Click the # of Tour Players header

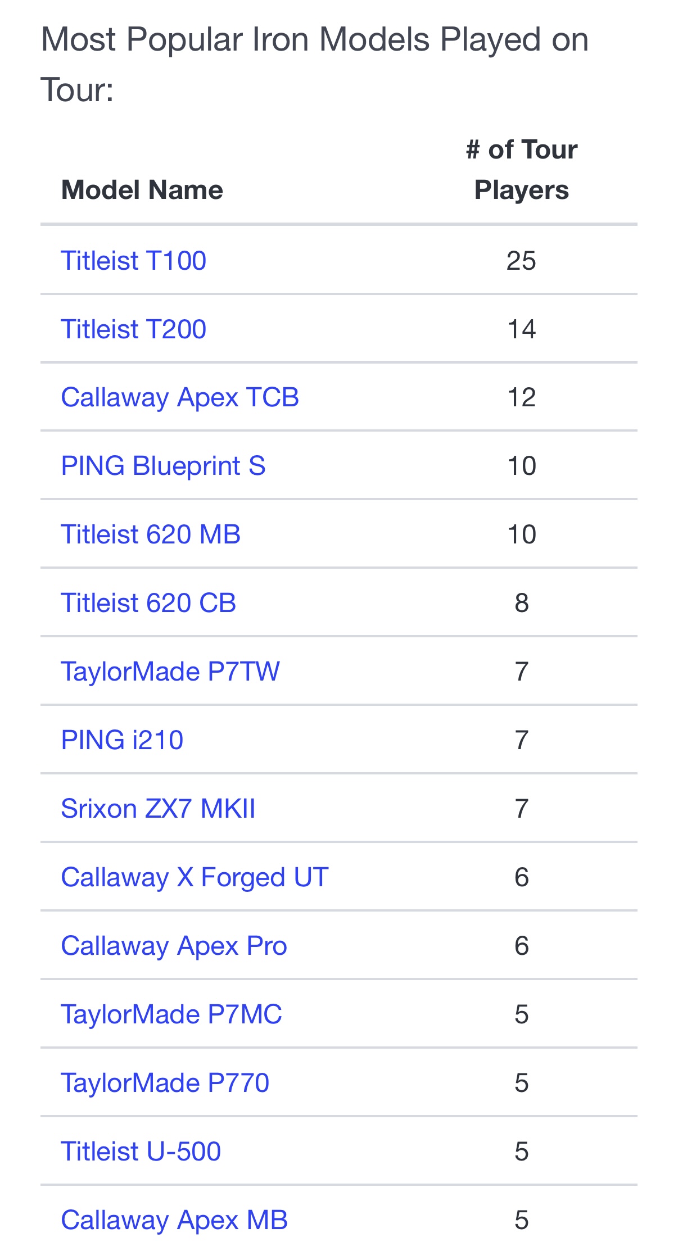521,170
